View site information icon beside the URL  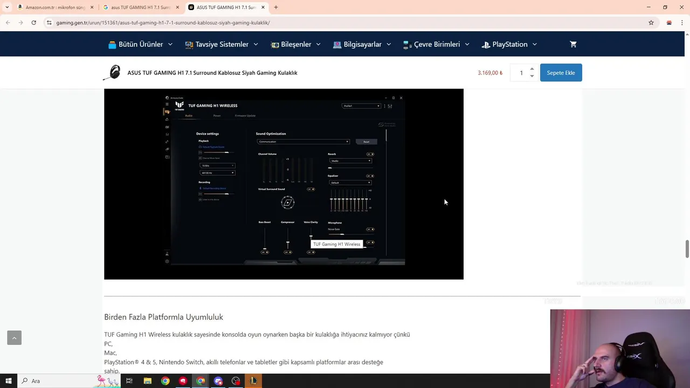[49, 23]
